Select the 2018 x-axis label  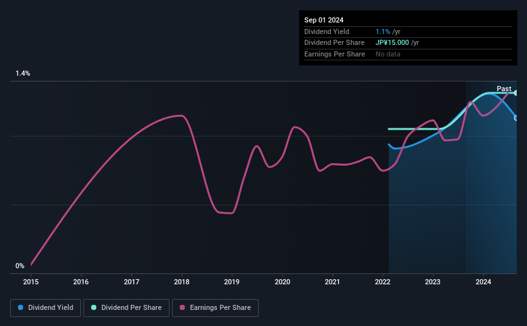(182, 282)
